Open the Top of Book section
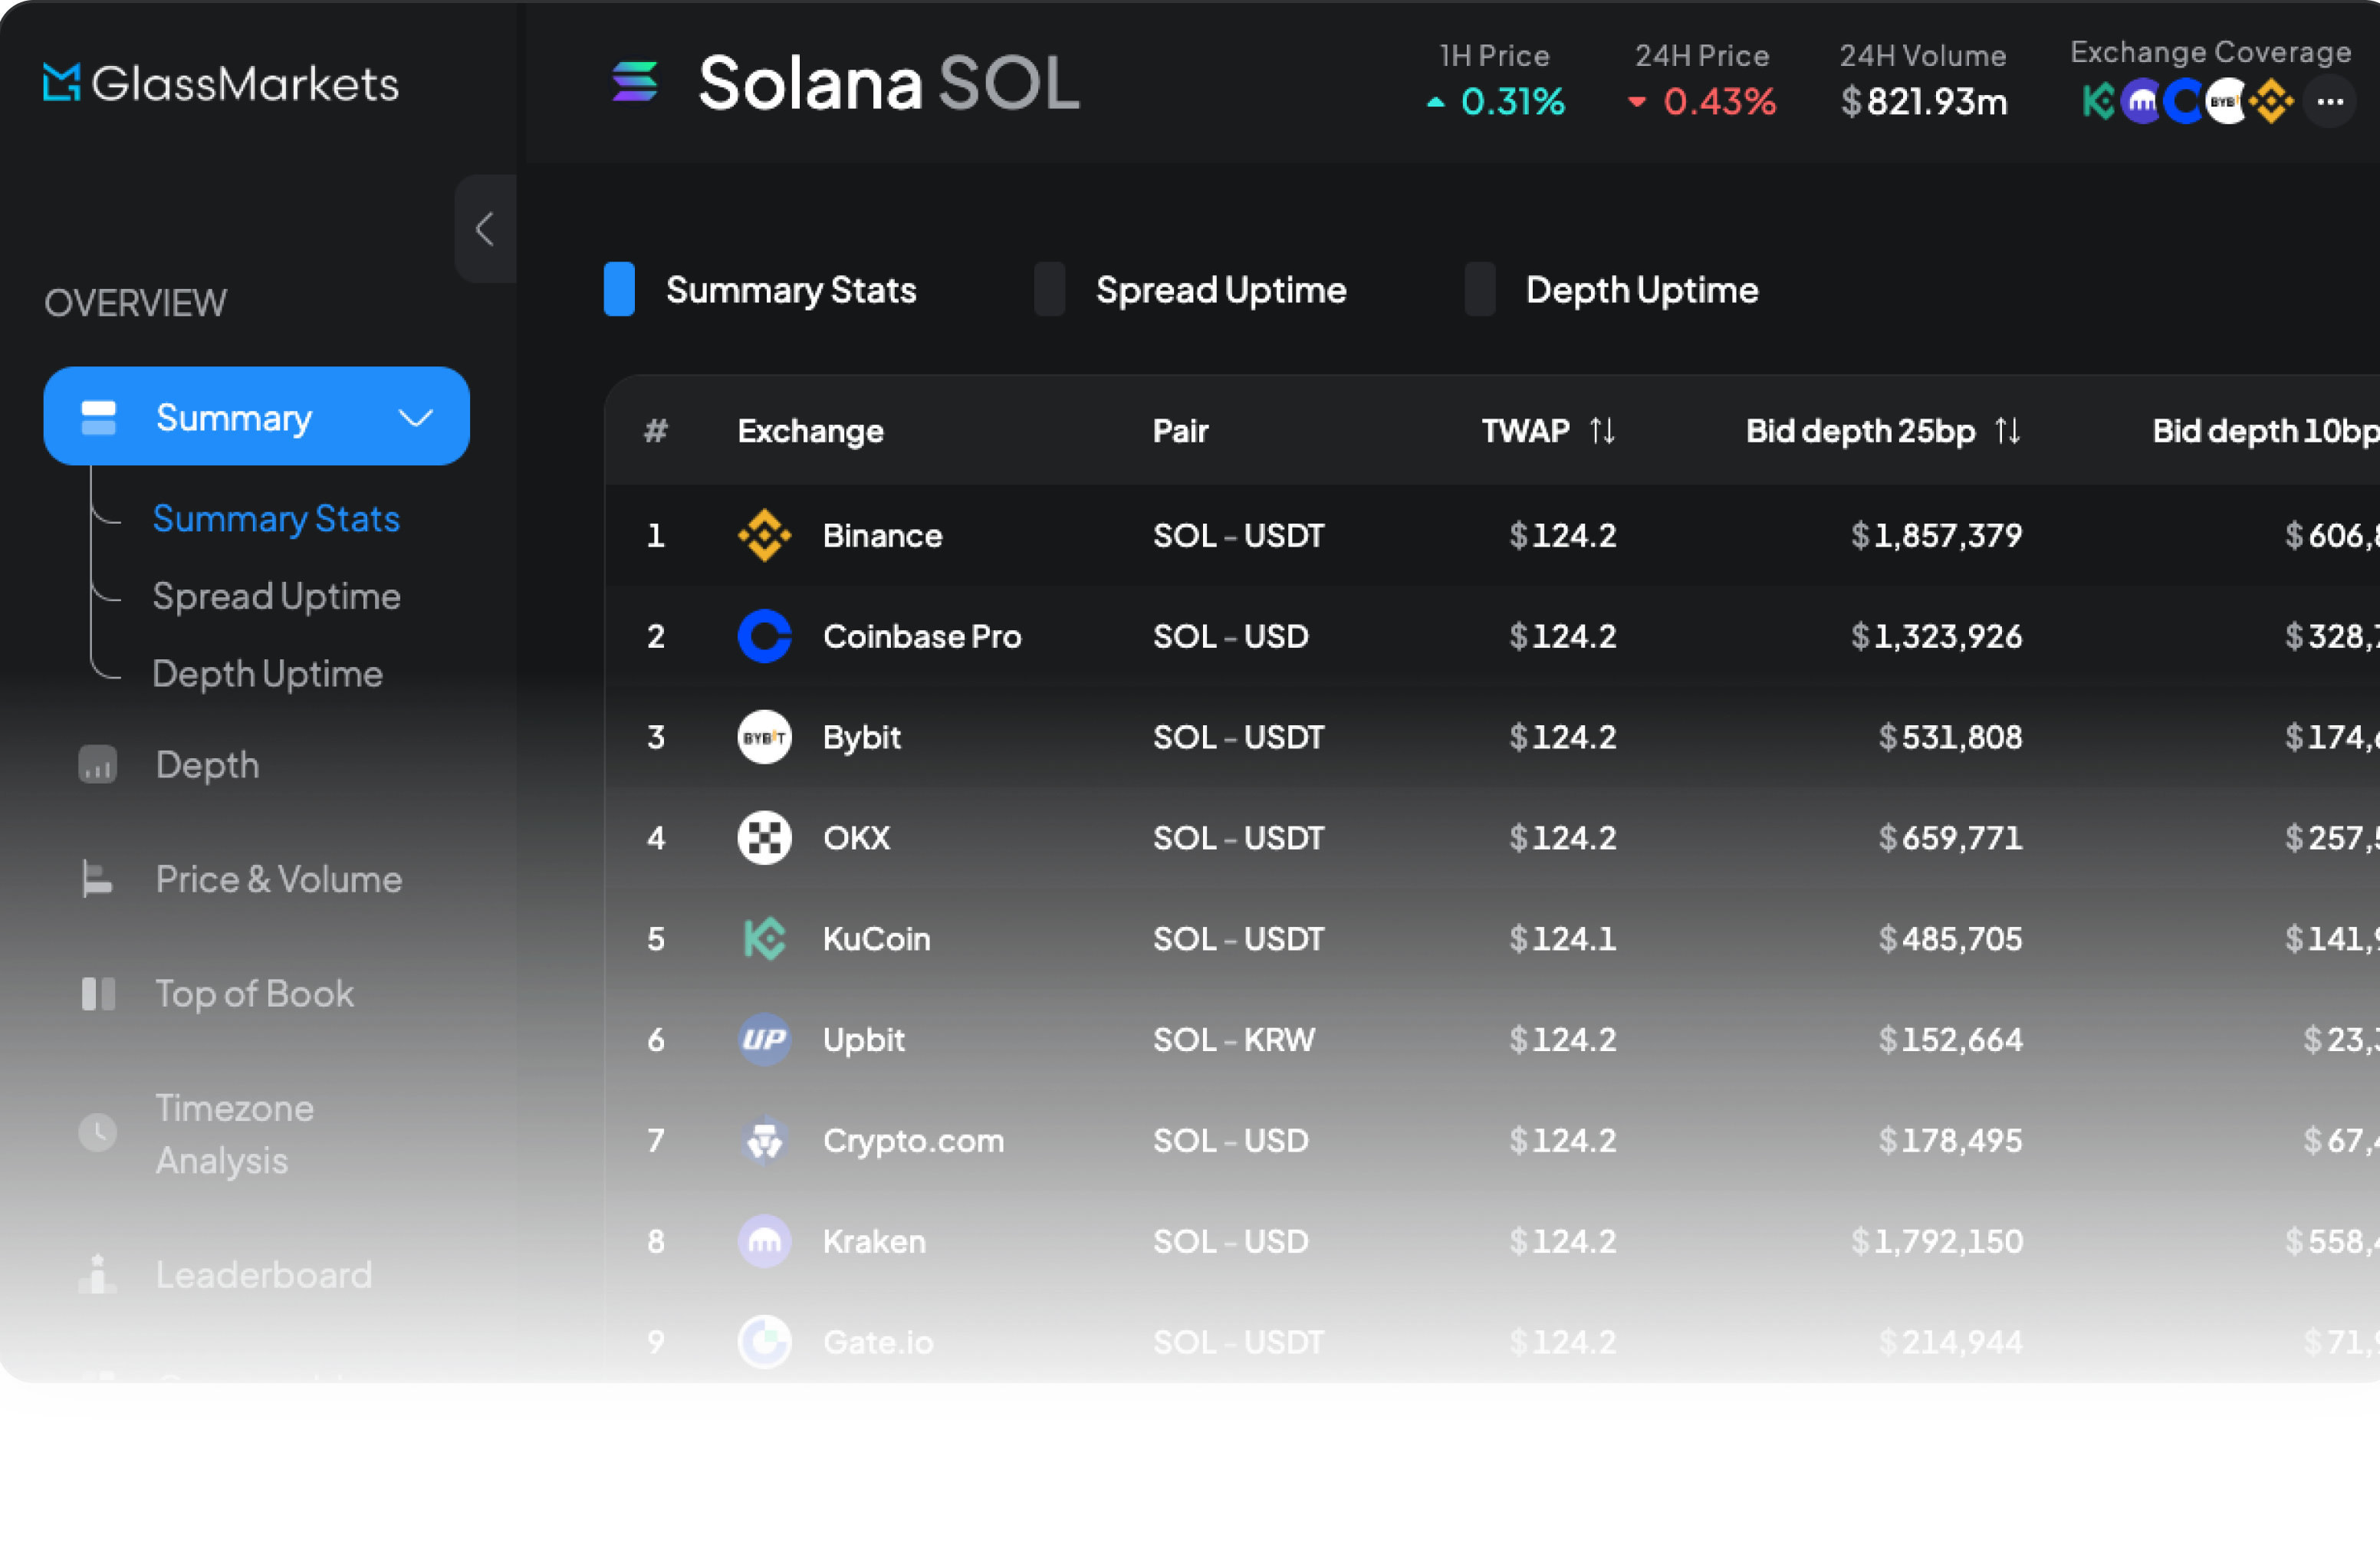 [x=254, y=994]
